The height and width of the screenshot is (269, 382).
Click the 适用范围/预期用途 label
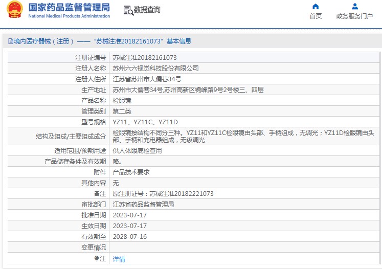pyautogui.click(x=80, y=151)
